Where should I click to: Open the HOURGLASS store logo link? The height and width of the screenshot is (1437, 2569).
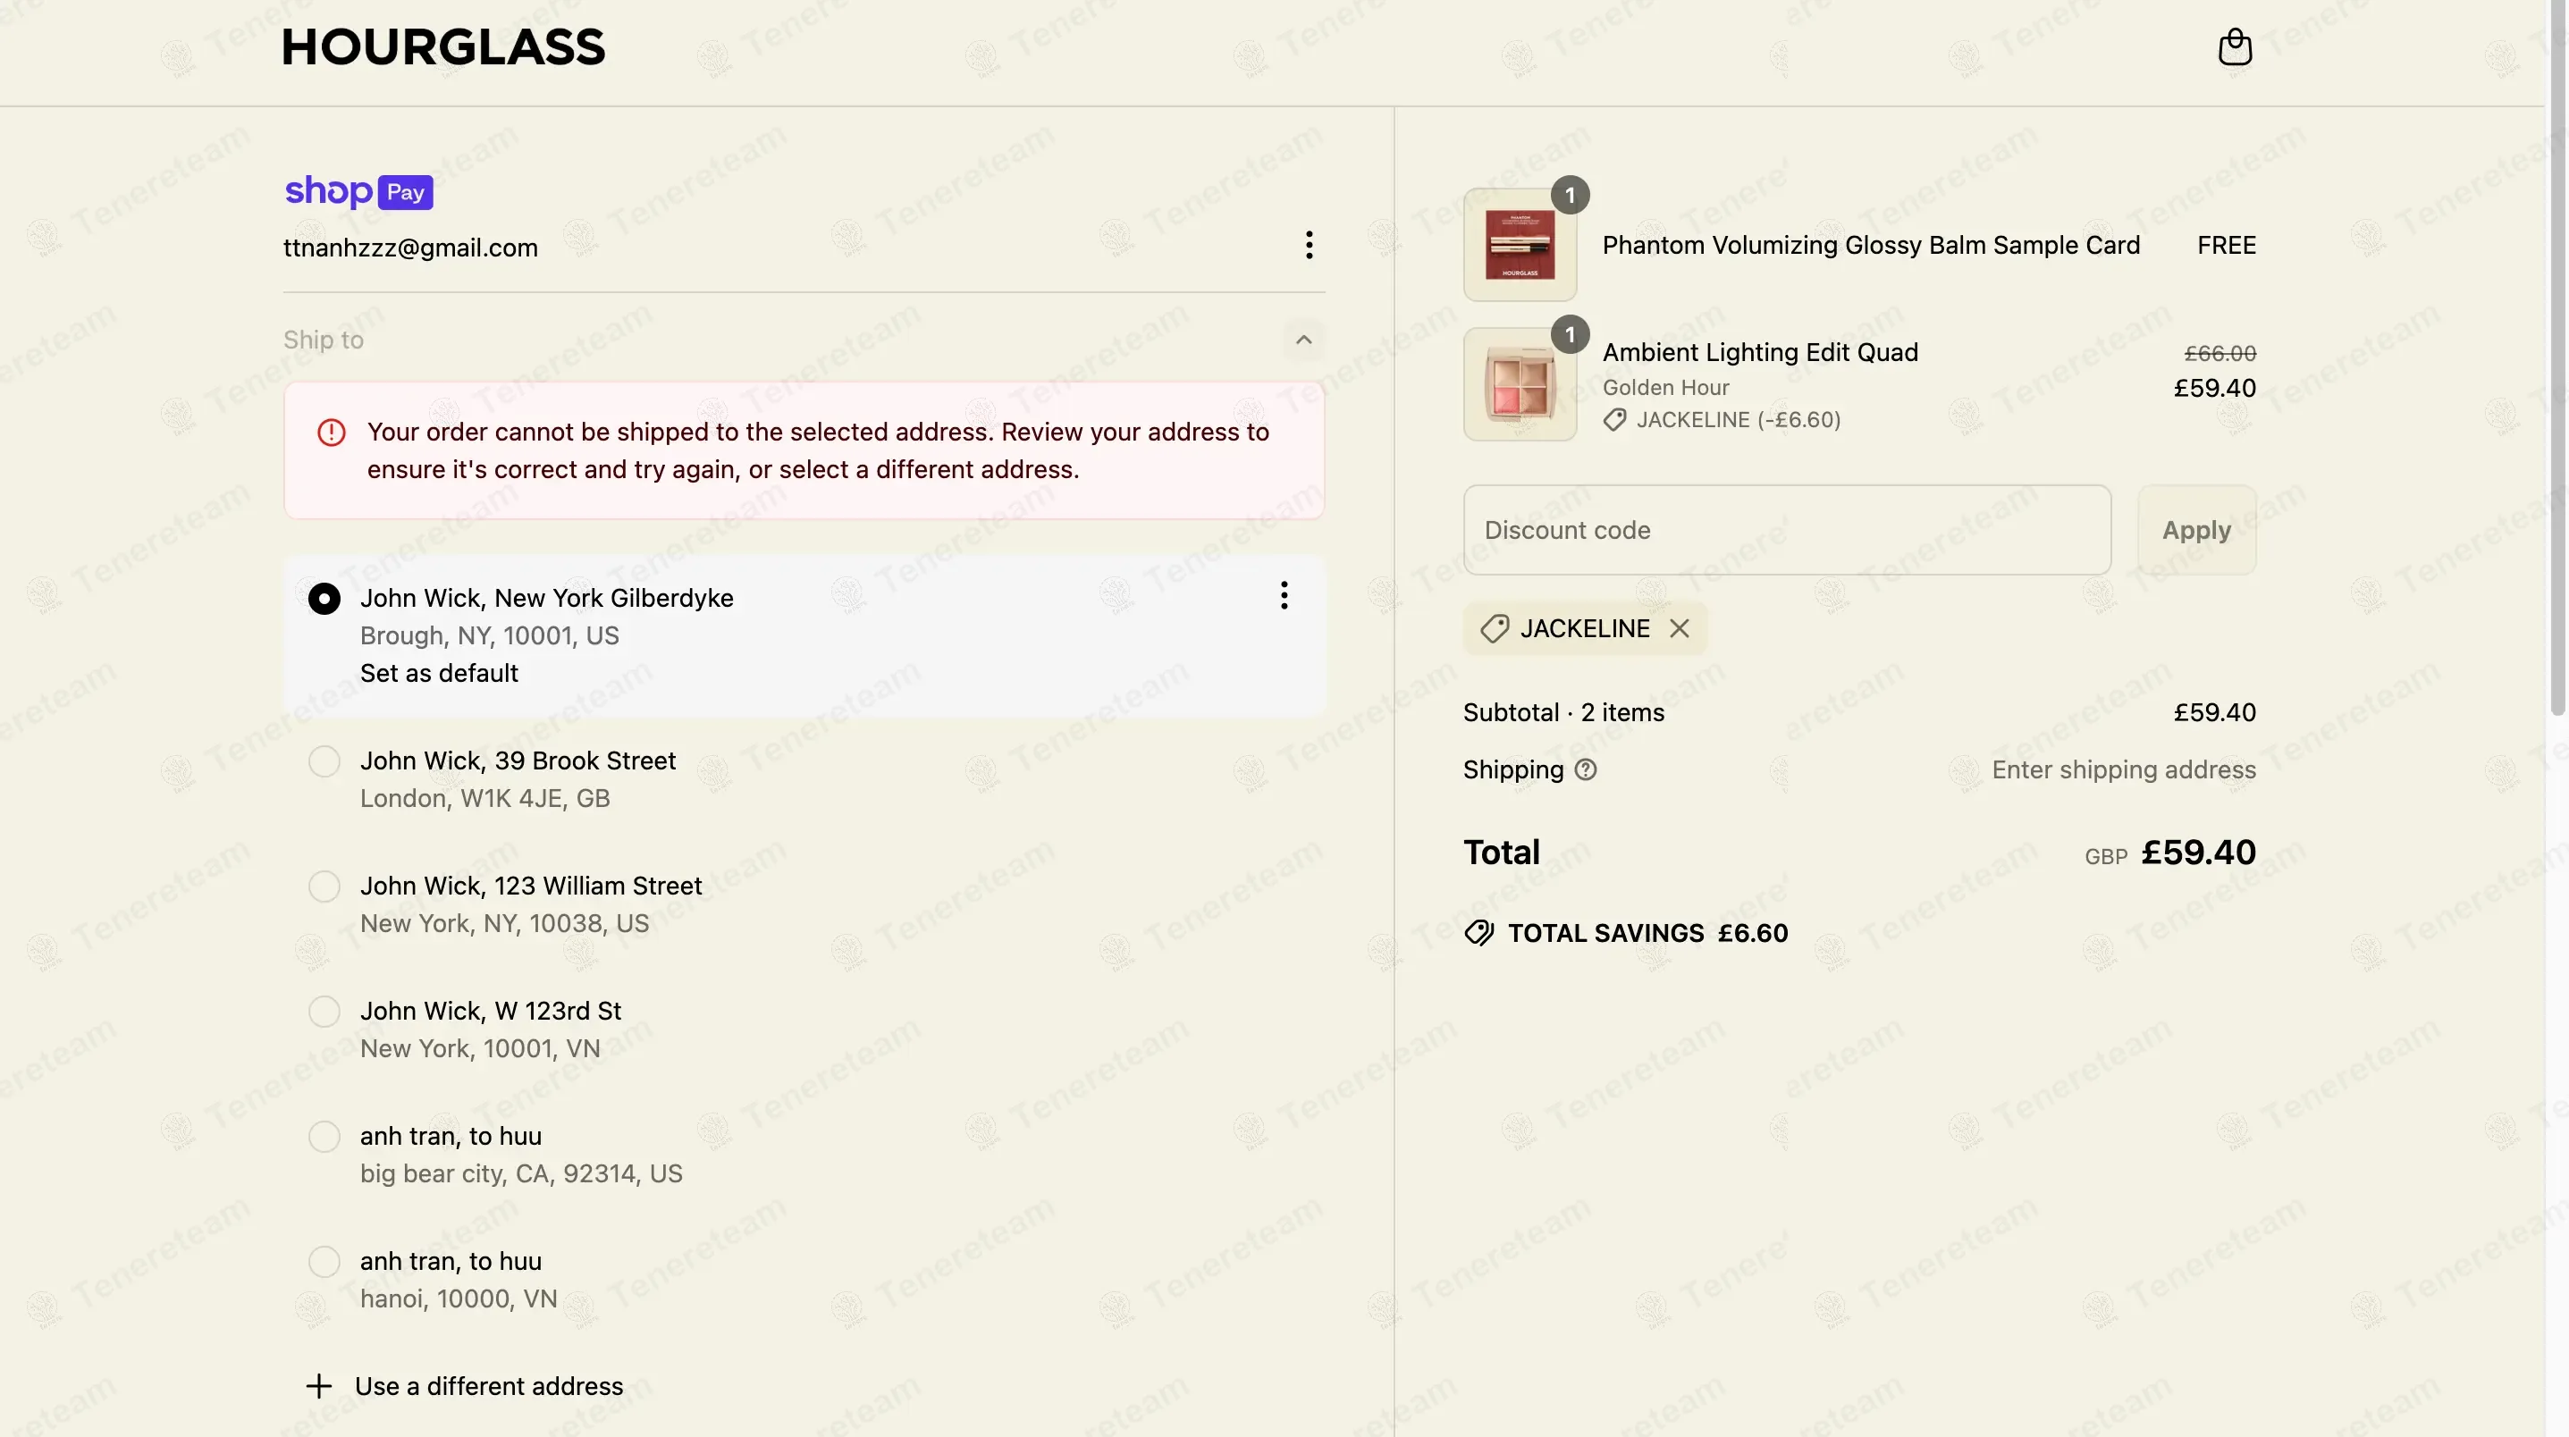(442, 46)
